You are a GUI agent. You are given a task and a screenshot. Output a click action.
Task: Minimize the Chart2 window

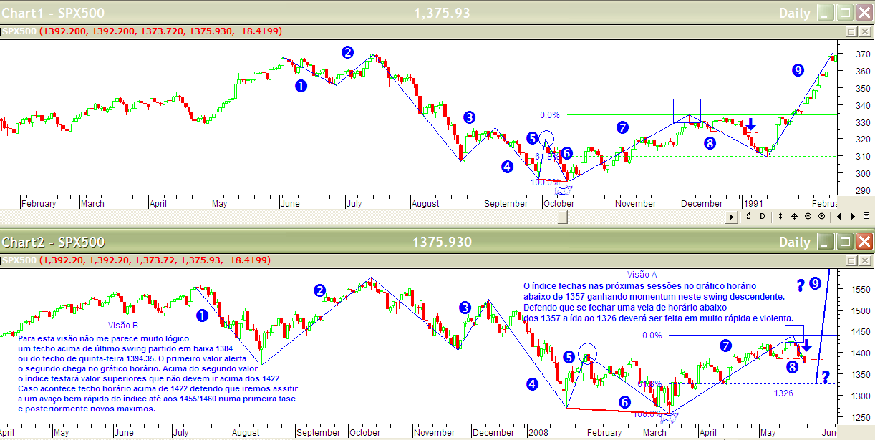pyautogui.click(x=826, y=241)
